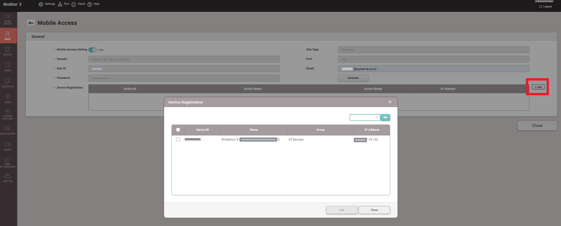
Task: Open the Zone sidebar section
Action: (x=8, y=99)
